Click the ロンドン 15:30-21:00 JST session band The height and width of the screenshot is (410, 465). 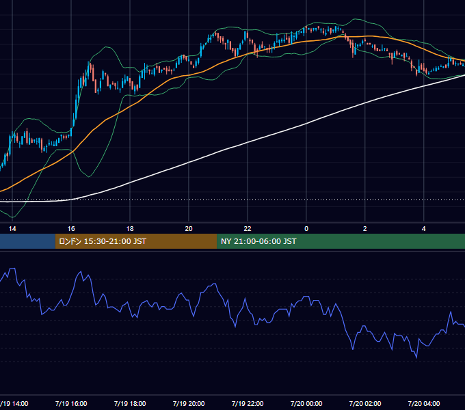[x=136, y=241]
